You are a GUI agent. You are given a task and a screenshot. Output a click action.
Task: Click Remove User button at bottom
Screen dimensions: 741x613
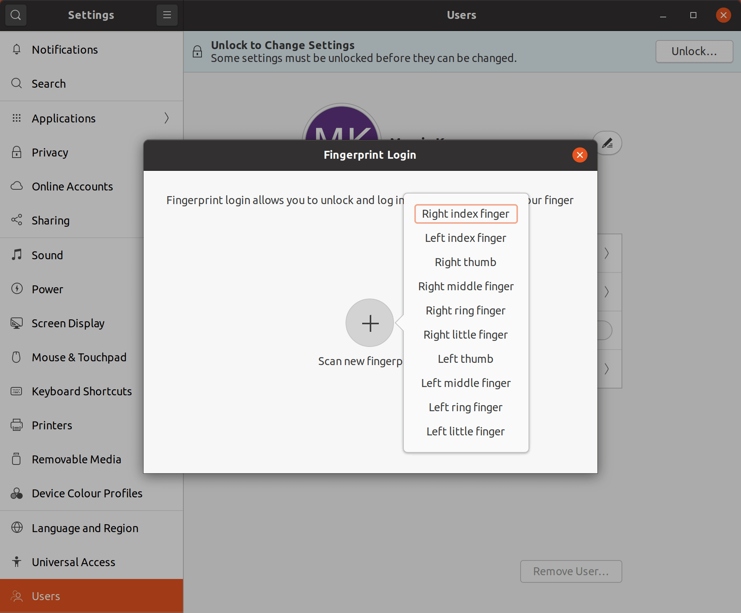point(571,571)
